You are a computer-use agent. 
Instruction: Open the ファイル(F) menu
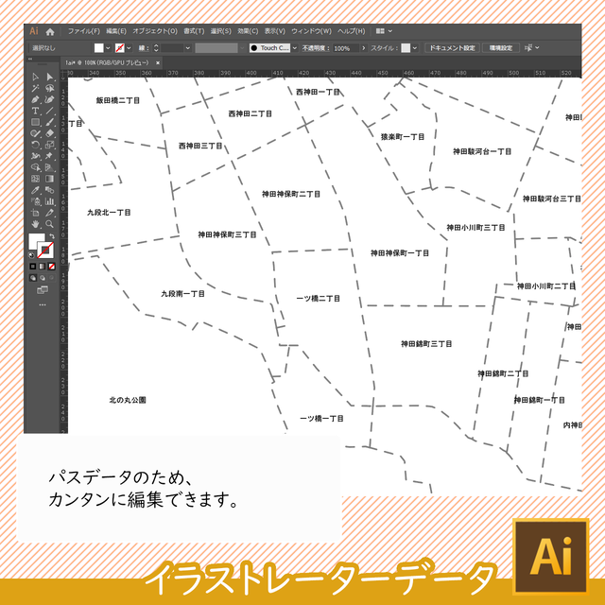84,31
